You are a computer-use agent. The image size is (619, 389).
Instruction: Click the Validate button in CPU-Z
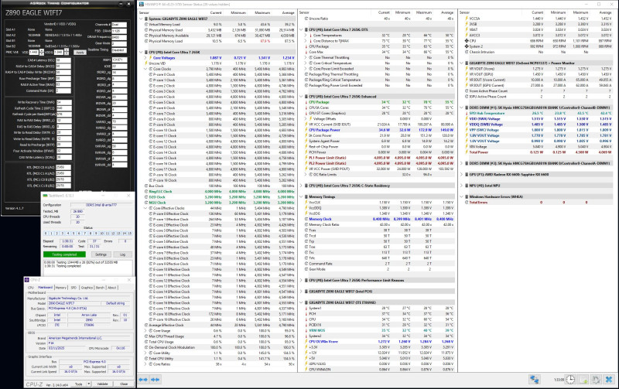point(102,384)
